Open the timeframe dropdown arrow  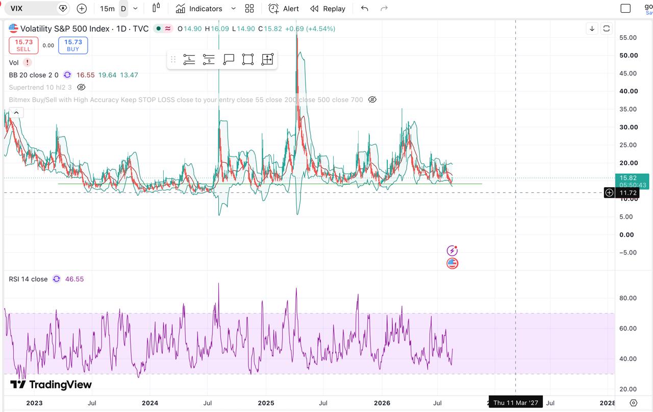click(135, 9)
